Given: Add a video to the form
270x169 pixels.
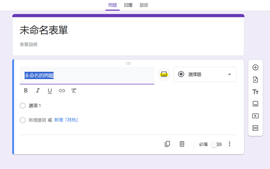Looking at the screenshot, I should pos(255,116).
